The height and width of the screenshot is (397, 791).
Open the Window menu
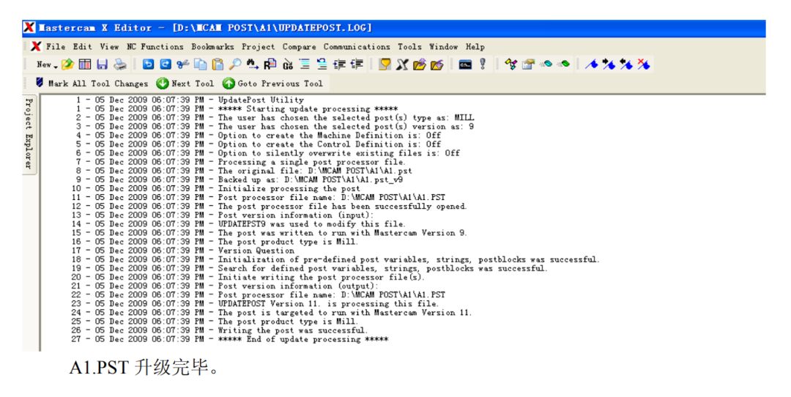pos(443,46)
